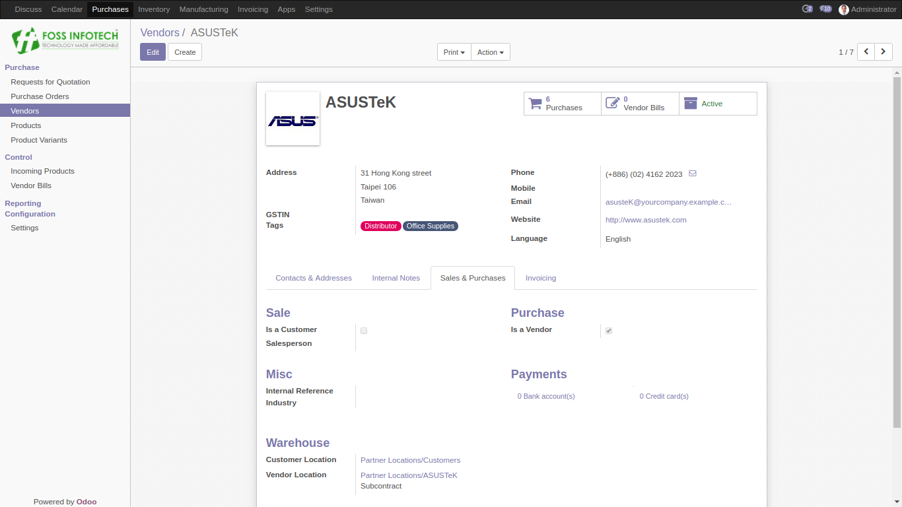Click the envelope SMS icon beside phone
Image resolution: width=902 pixels, height=507 pixels.
[693, 174]
